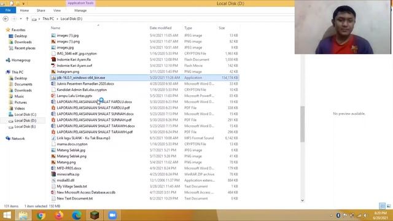Select Lampu Lalu Lintas.pptx icon

click(x=53, y=96)
